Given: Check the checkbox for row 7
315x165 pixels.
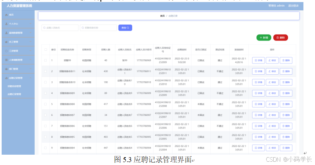Looking at the screenshot, I should coord(45,126).
